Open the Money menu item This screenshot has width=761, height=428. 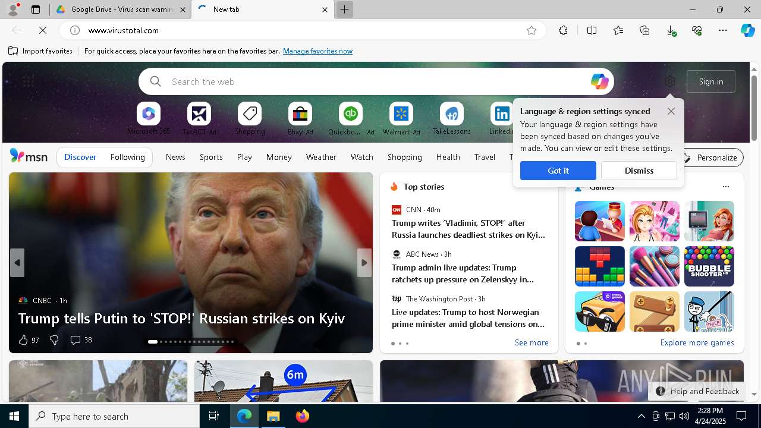(279, 157)
